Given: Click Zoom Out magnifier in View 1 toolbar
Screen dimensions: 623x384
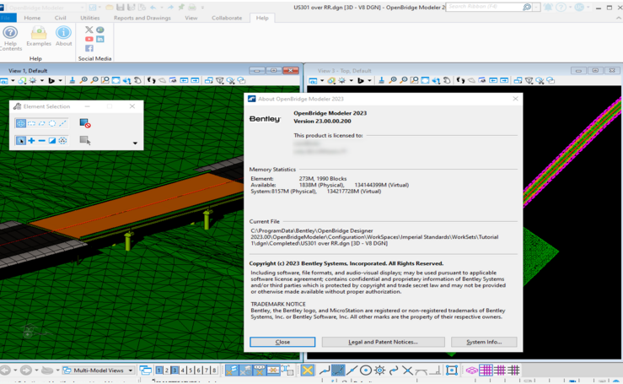Looking at the screenshot, I should [94, 80].
